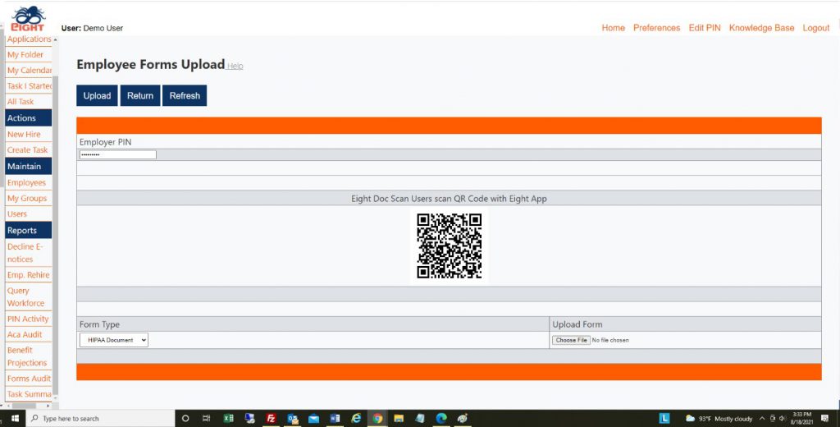The height and width of the screenshot is (427, 840).
Task: Click the sidebar vertical scrollbar
Action: click(55, 234)
